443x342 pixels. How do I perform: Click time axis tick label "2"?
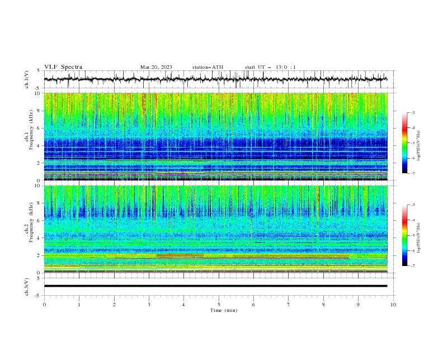click(114, 305)
